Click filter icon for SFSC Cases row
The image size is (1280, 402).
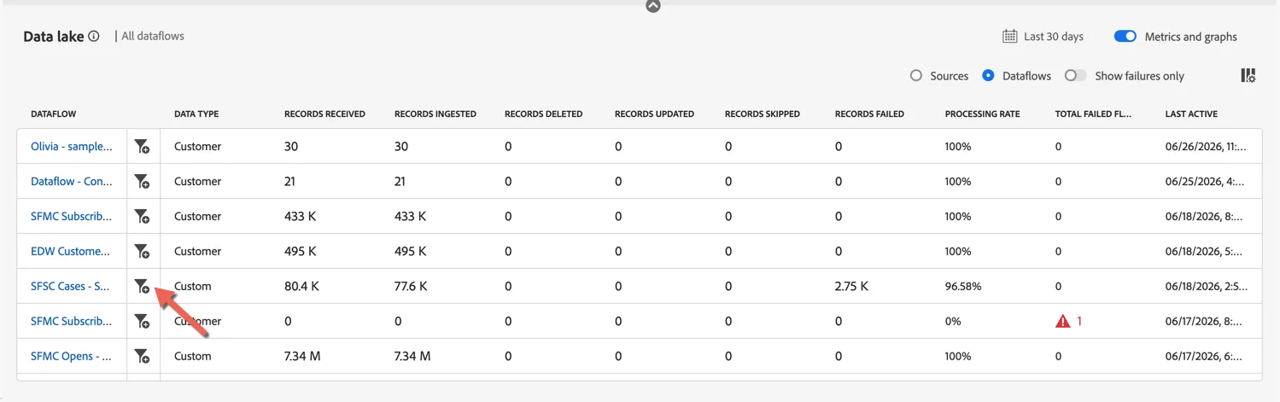coord(142,287)
